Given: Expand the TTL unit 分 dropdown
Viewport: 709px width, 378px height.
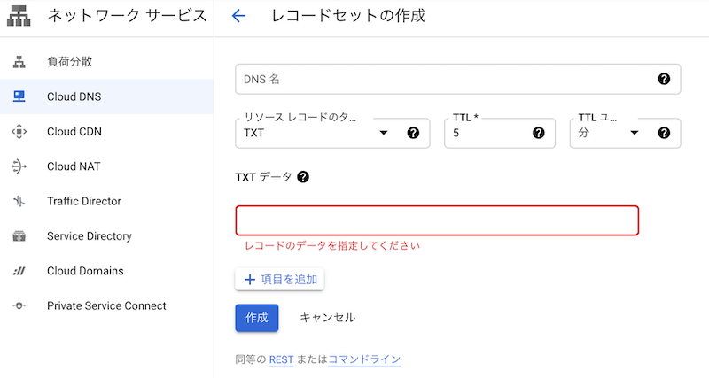Looking at the screenshot, I should tap(635, 133).
